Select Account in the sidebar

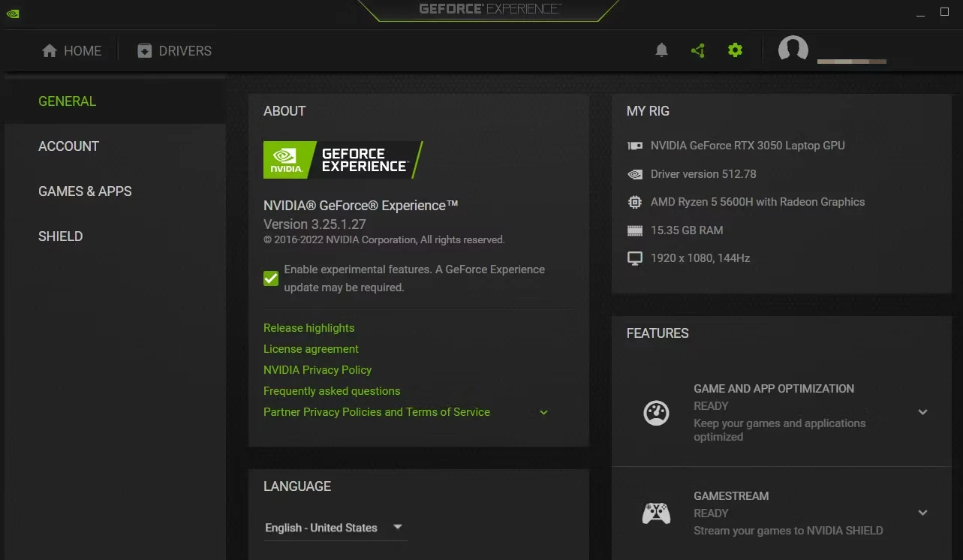point(68,146)
